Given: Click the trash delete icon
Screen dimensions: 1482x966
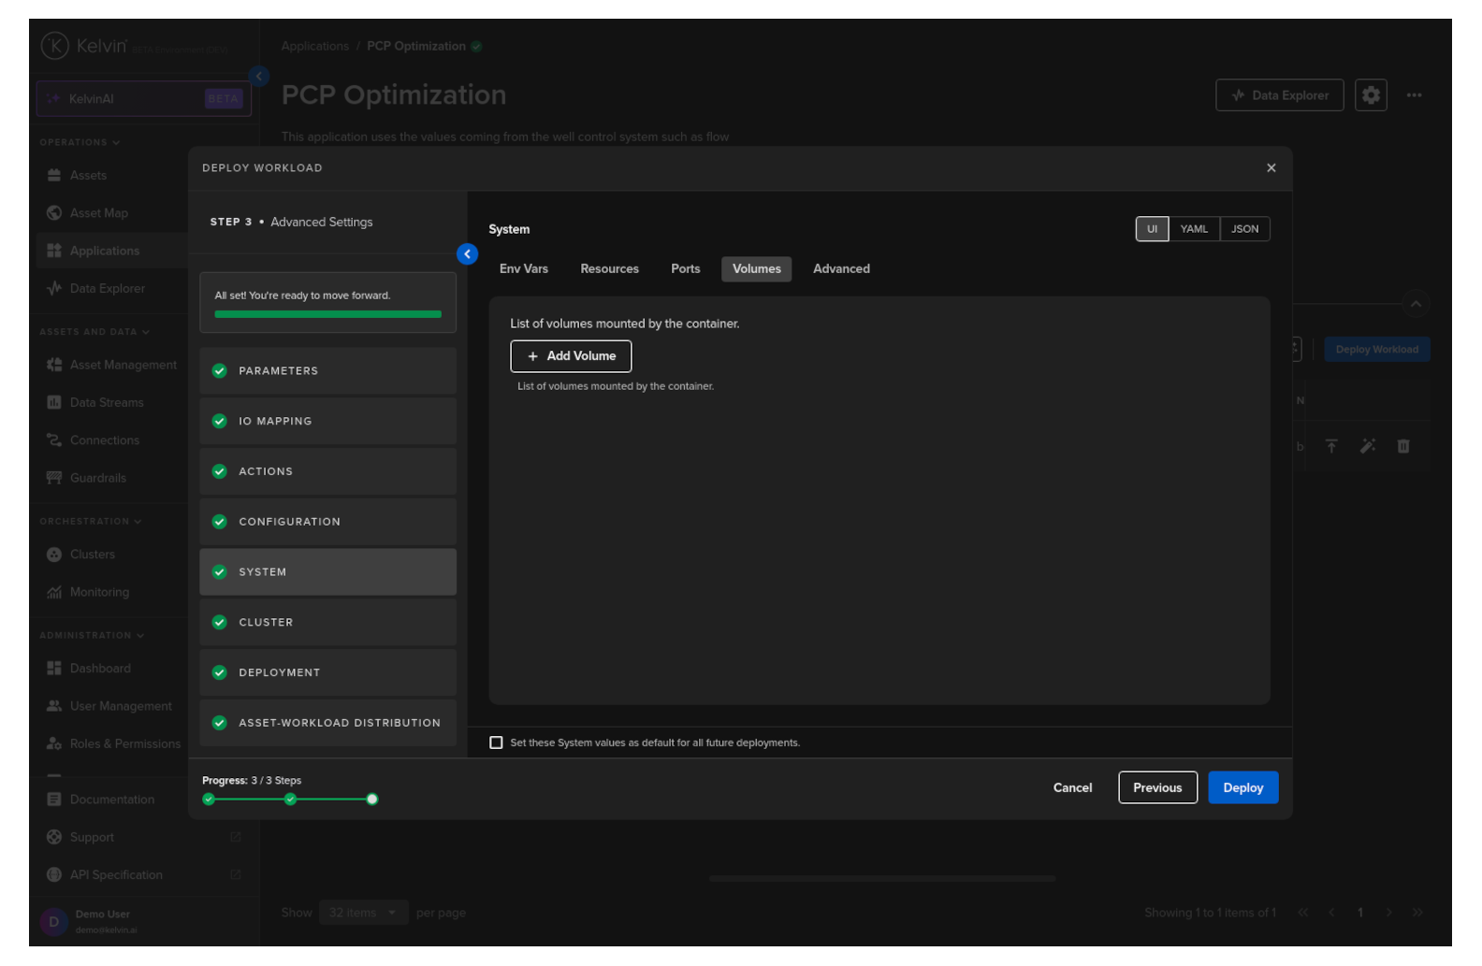Looking at the screenshot, I should 1402,447.
